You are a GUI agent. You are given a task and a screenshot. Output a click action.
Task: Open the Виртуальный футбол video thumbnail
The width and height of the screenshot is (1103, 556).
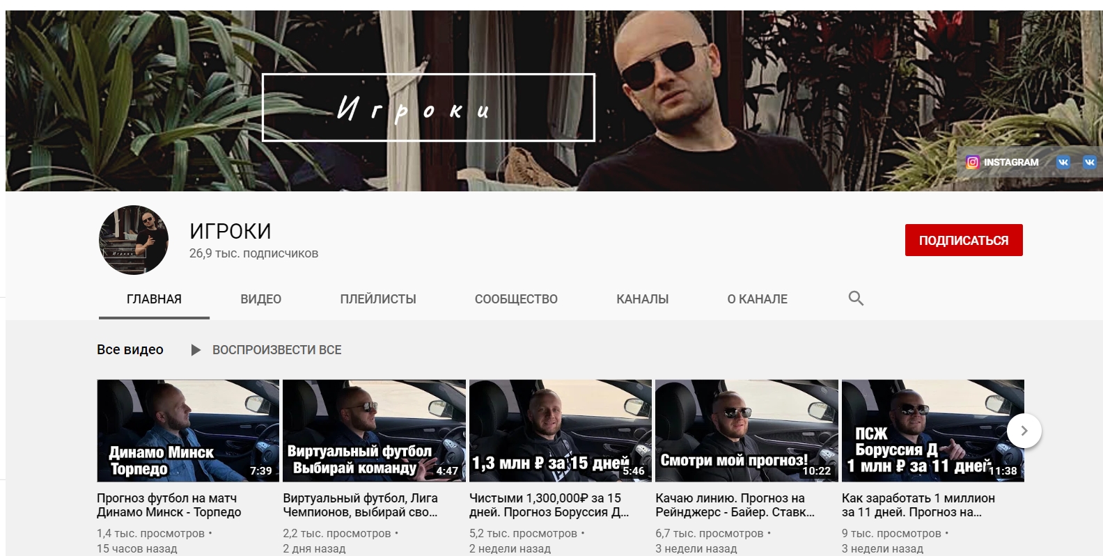pyautogui.click(x=374, y=431)
